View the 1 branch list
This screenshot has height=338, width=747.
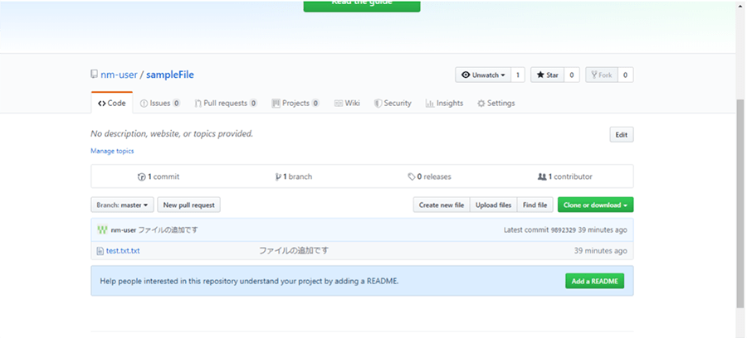pyautogui.click(x=294, y=176)
